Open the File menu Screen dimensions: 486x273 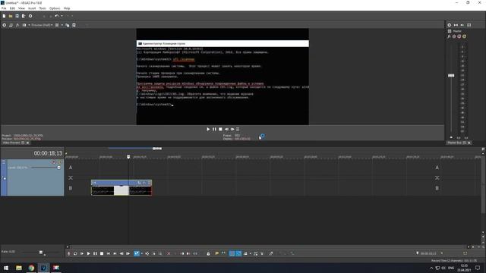4,8
